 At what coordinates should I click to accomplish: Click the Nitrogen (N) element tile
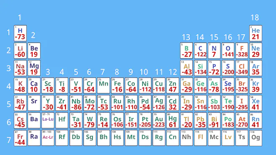tap(214, 51)
